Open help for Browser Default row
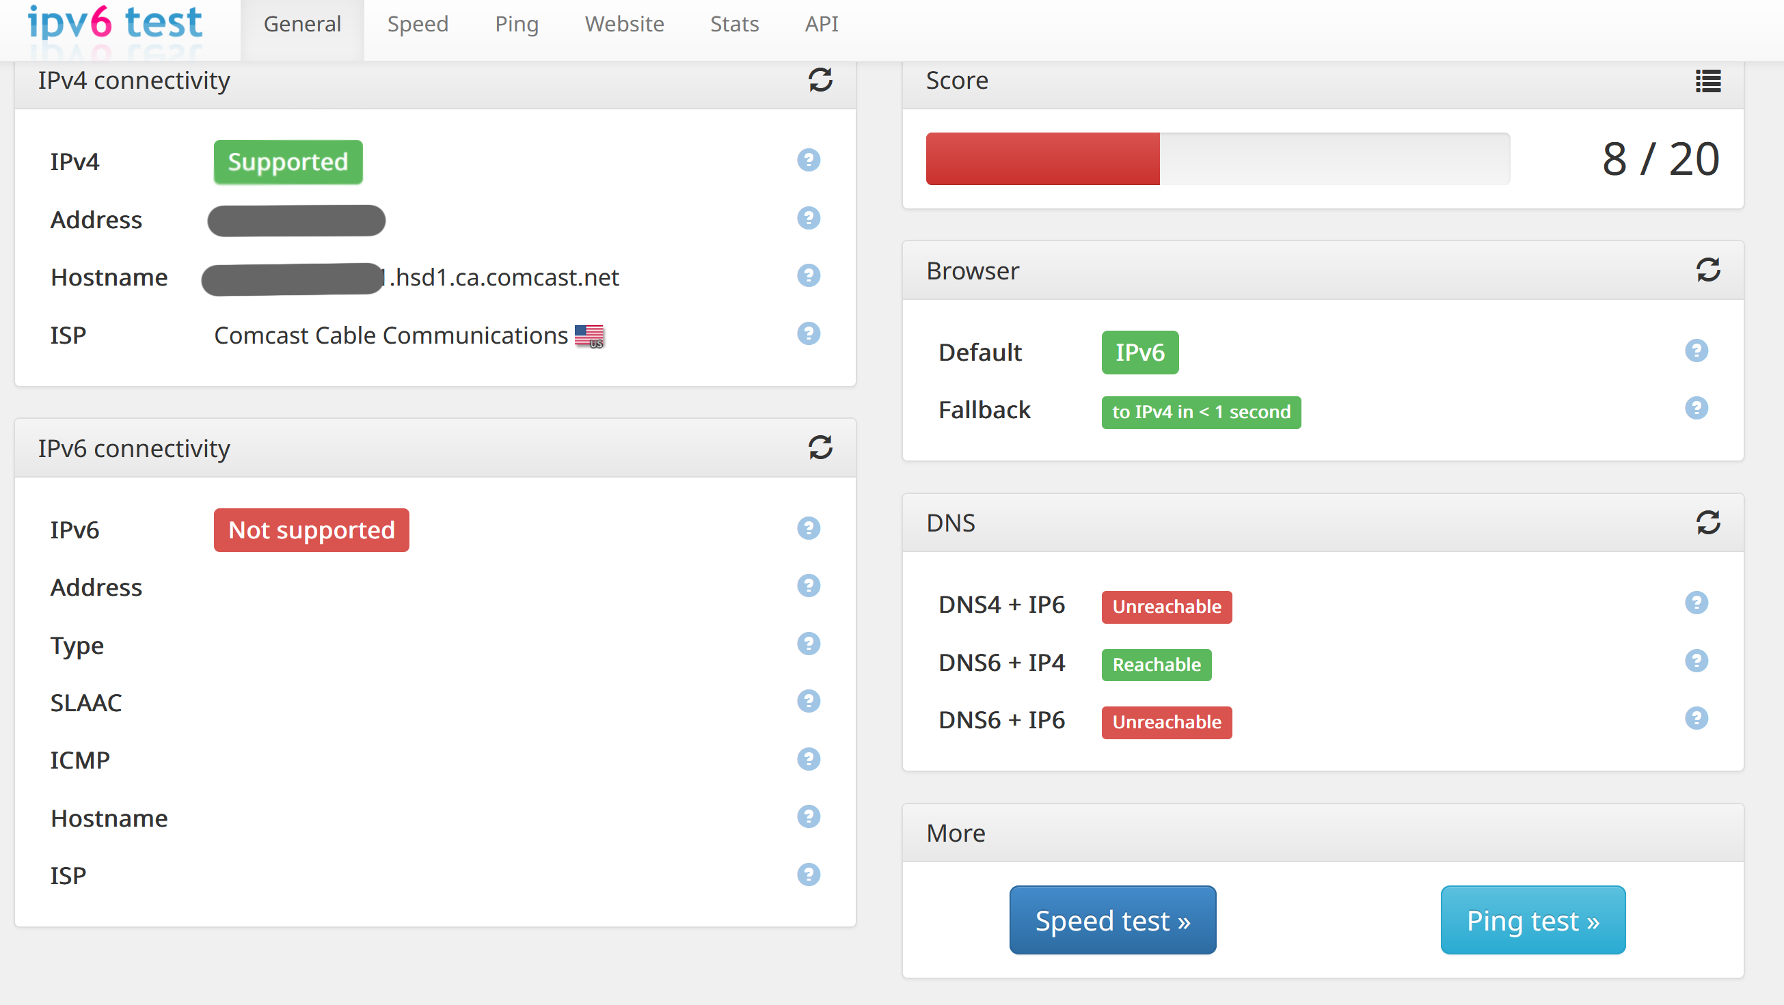 pyautogui.click(x=1696, y=351)
